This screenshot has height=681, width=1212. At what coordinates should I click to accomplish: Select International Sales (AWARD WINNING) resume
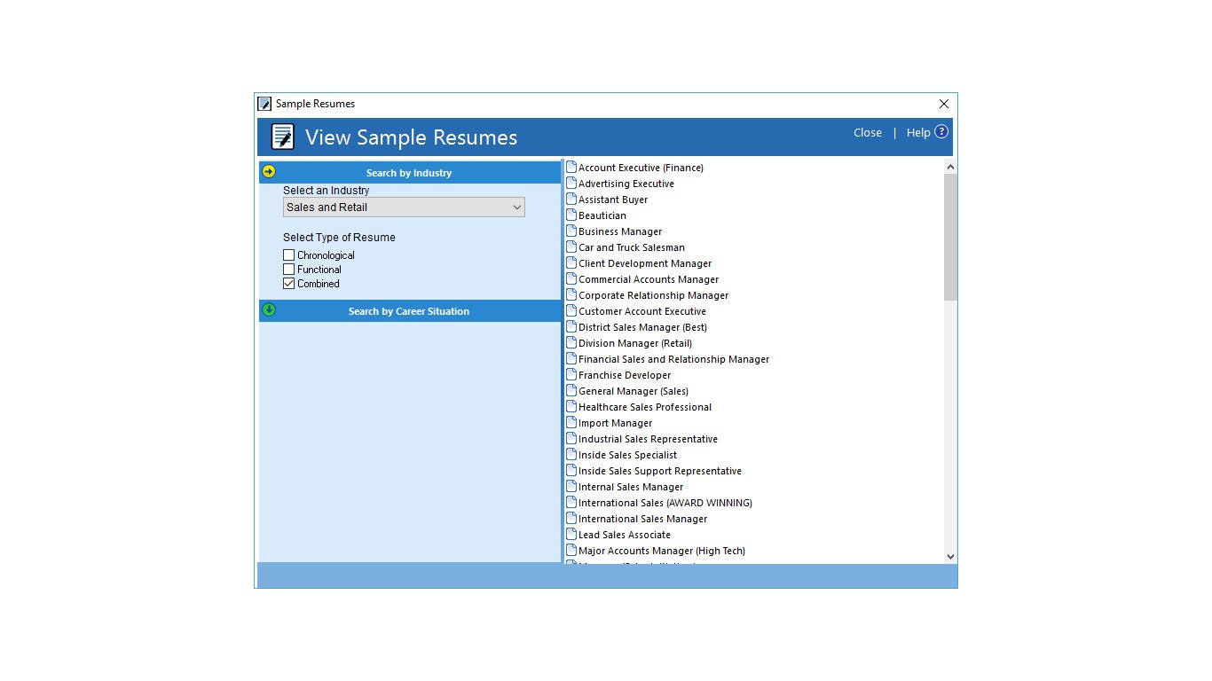point(665,503)
